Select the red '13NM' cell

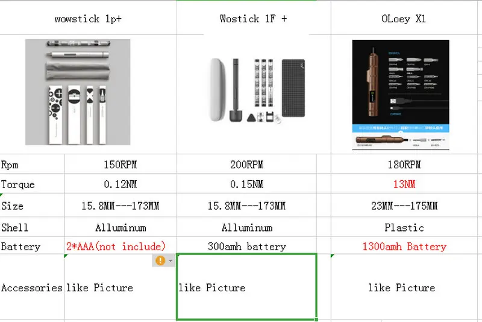point(404,185)
